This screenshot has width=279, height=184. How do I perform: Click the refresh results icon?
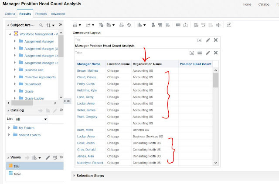[129, 25]
